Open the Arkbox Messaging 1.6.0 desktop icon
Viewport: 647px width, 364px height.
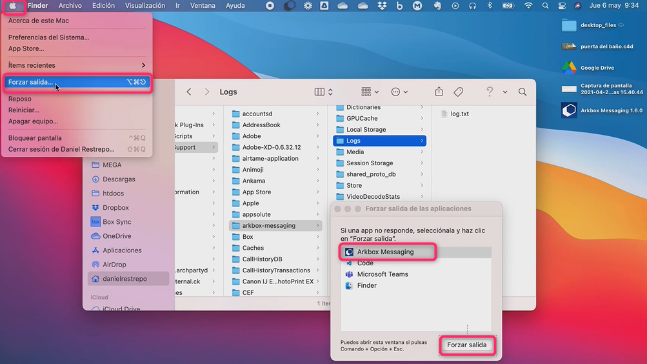569,110
